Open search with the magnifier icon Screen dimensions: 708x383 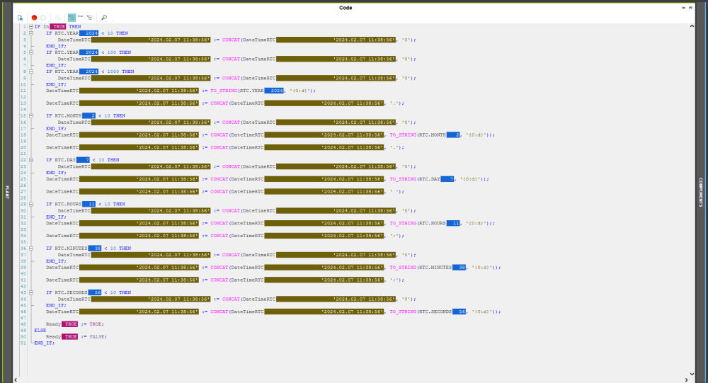click(104, 17)
